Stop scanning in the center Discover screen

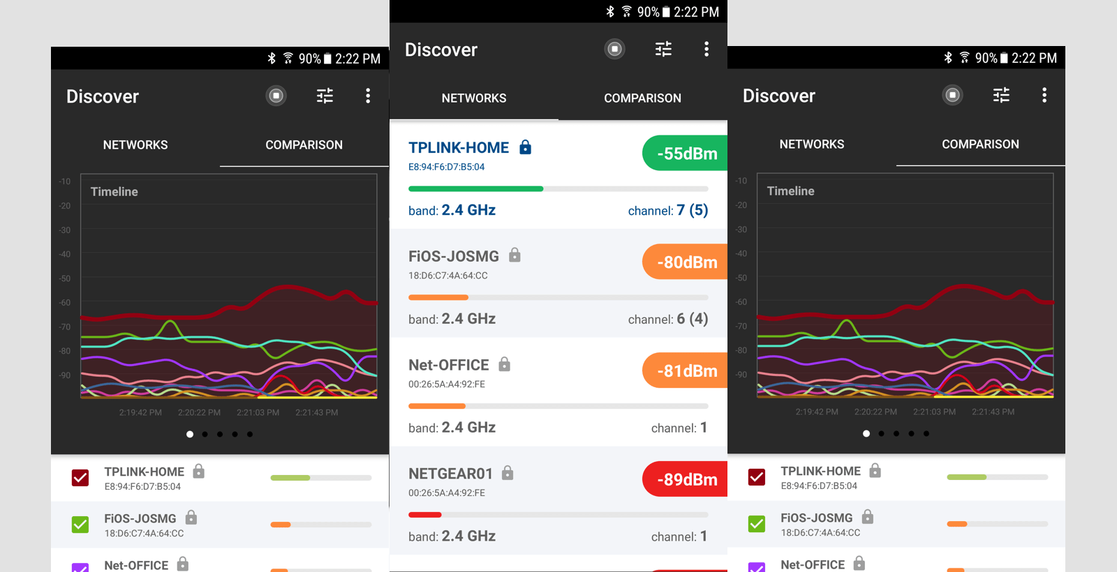point(614,49)
